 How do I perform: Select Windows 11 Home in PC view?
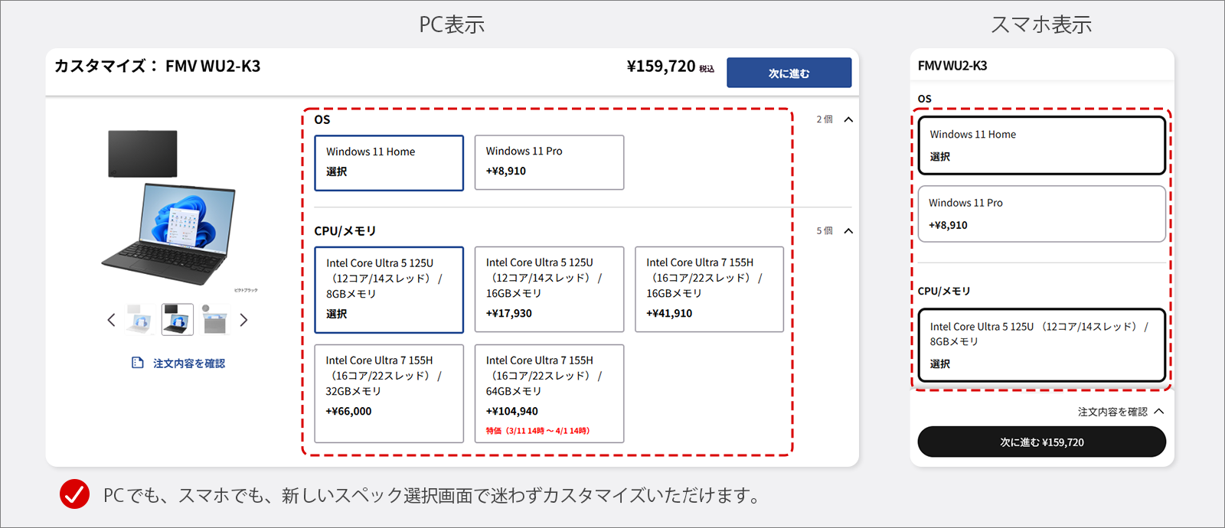click(x=389, y=162)
